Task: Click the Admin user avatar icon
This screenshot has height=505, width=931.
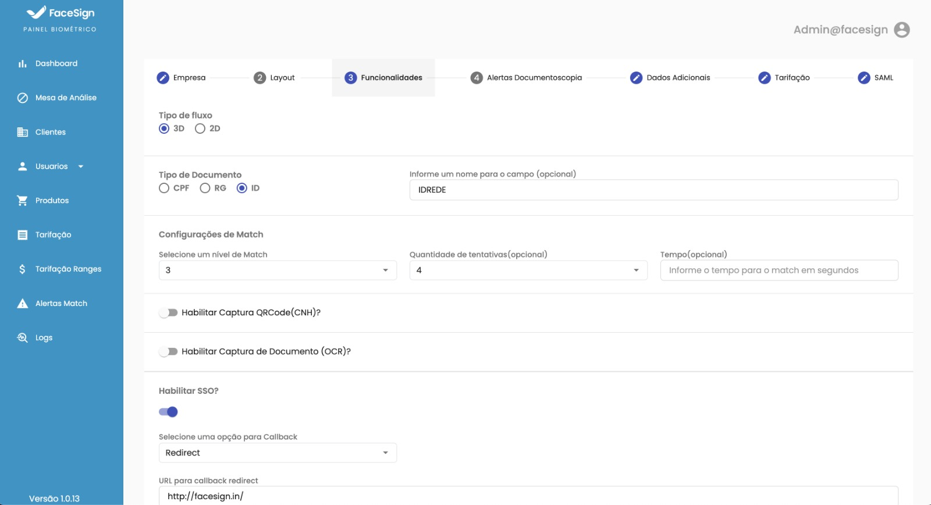Action: point(901,30)
